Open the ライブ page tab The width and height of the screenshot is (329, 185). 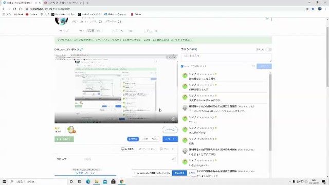pos(64,31)
